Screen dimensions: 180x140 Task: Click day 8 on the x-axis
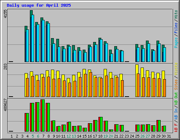(49, 136)
